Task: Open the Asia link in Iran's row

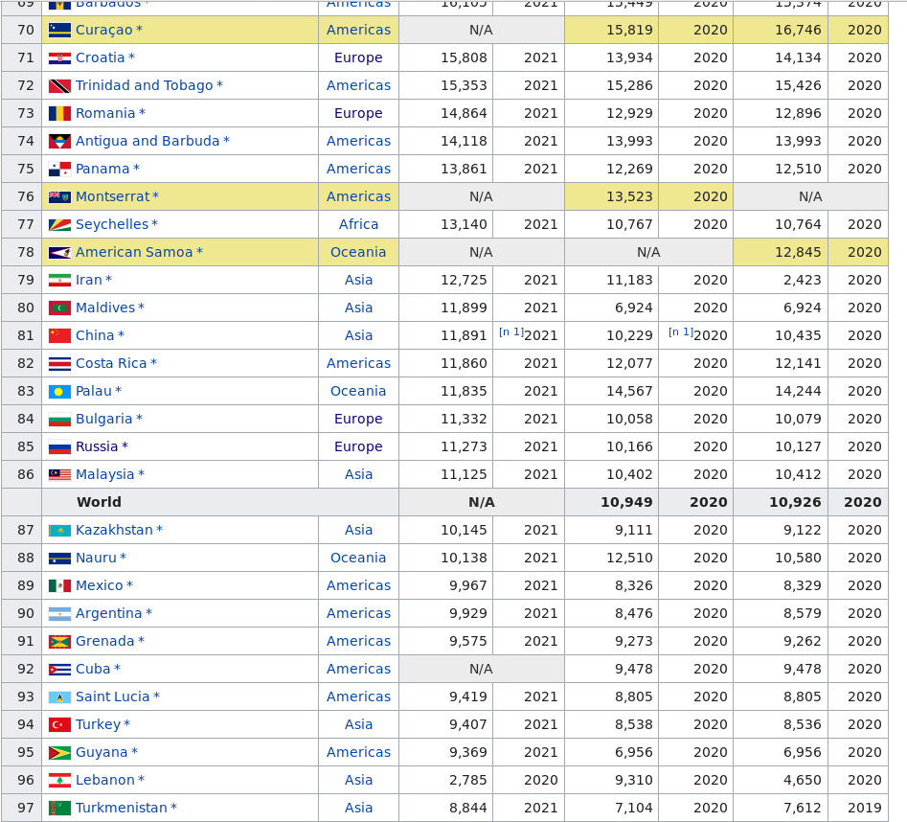Action: click(x=358, y=280)
